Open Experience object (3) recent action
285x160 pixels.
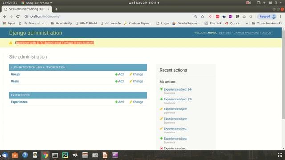point(178,99)
